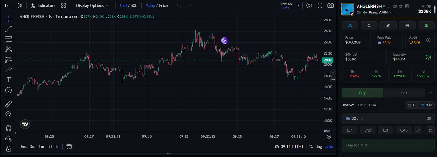This screenshot has width=437, height=157.
Task: Select the trend line drawing tool
Action: (x=8, y=29)
